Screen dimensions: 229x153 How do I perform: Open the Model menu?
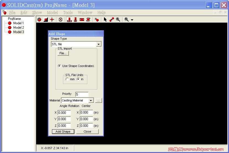click(x=53, y=12)
